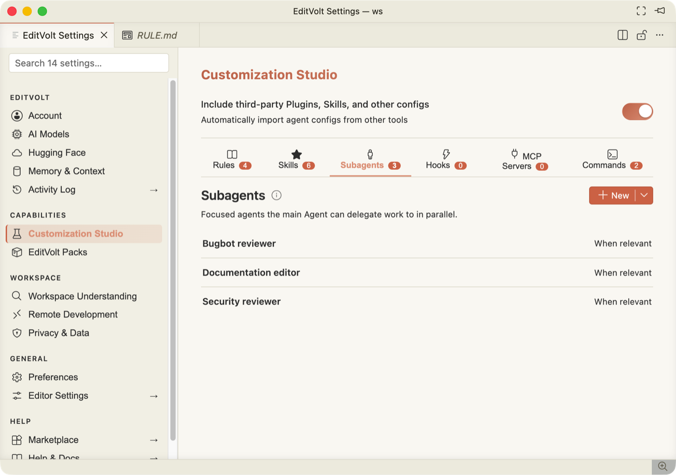Click the Commands terminal icon
This screenshot has height=475, width=676.
click(612, 154)
